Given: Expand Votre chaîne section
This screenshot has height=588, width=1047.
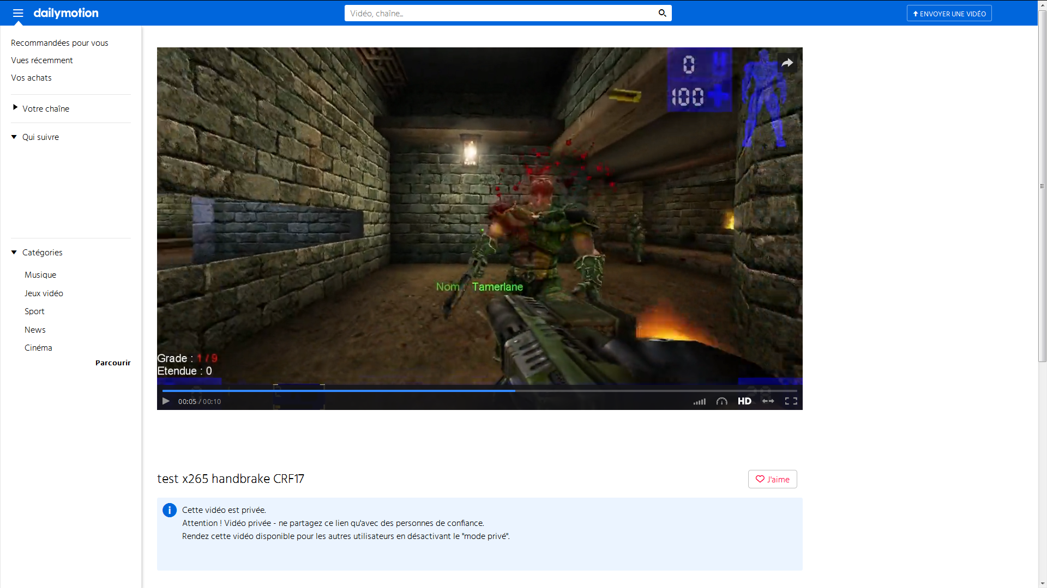Looking at the screenshot, I should click(14, 108).
